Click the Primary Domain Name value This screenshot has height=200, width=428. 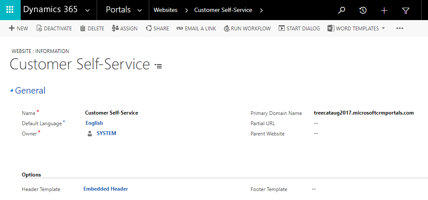tap(364, 113)
